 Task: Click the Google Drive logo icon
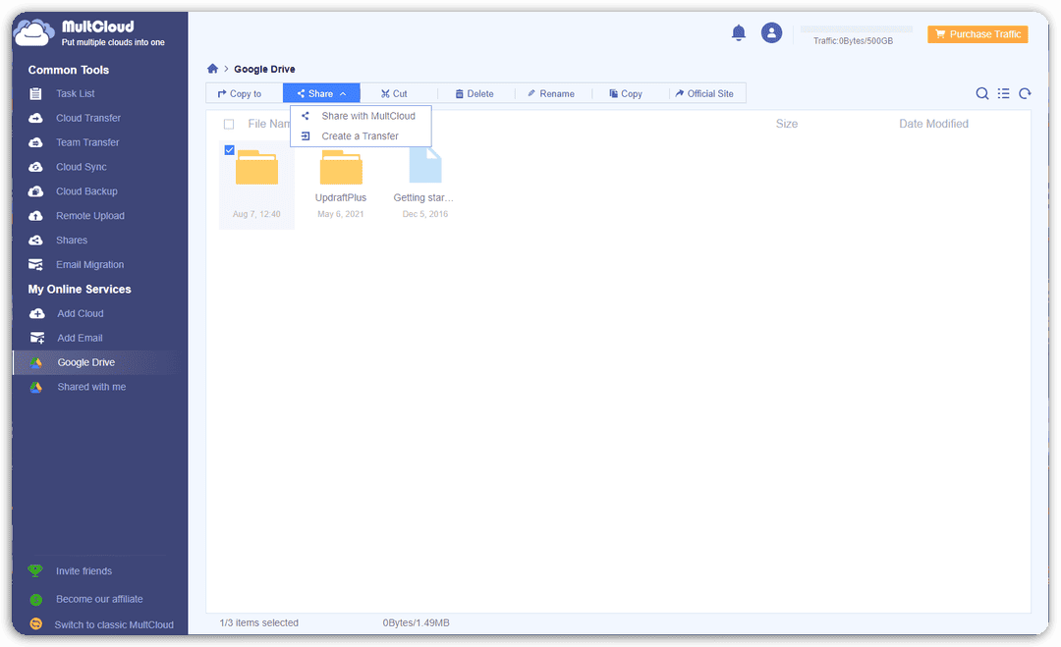tap(36, 362)
